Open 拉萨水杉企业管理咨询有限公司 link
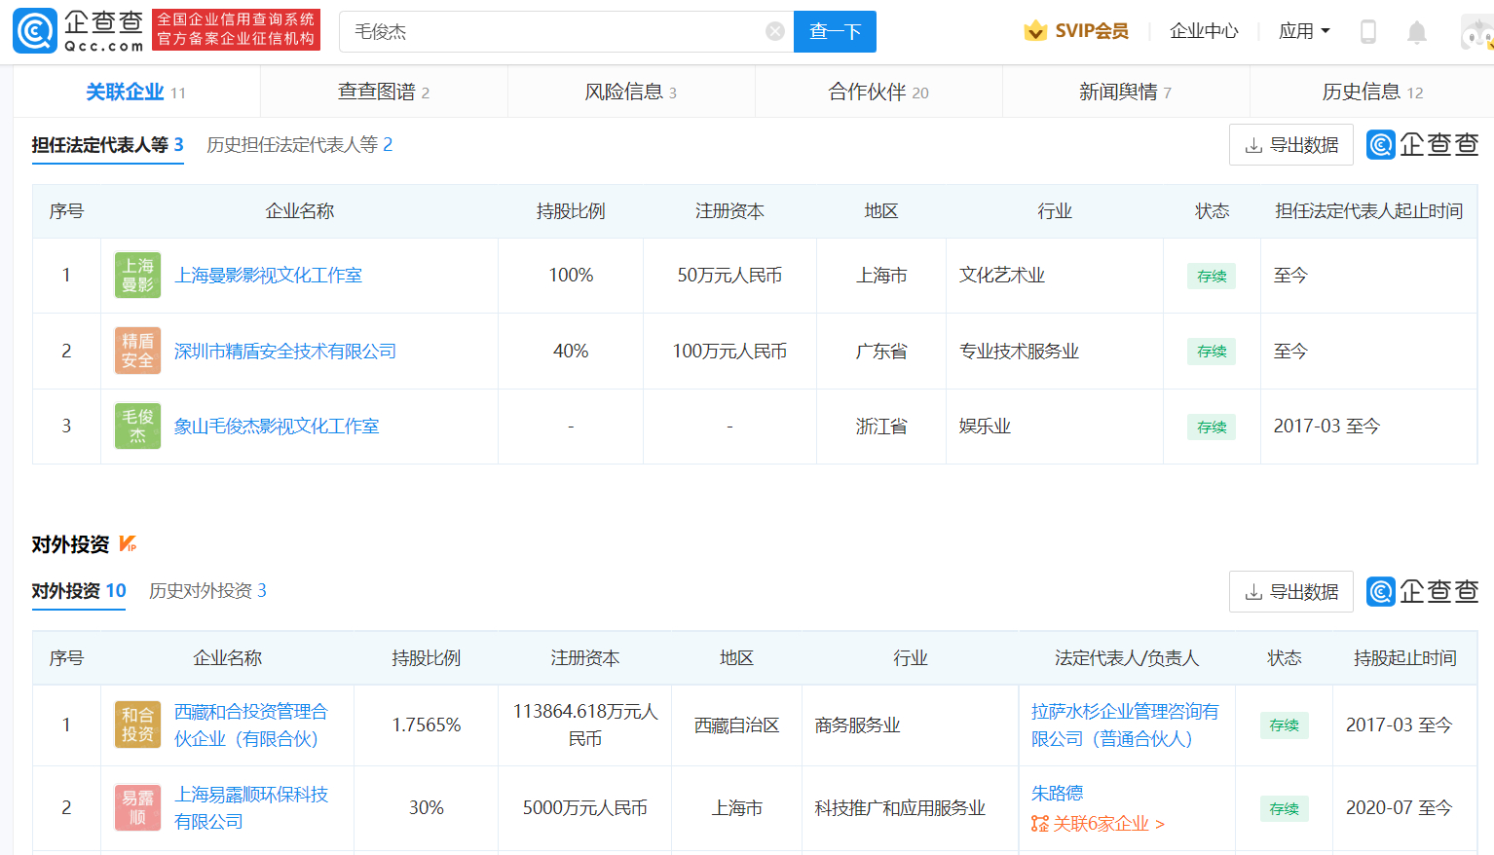The height and width of the screenshot is (855, 1494). (1125, 725)
